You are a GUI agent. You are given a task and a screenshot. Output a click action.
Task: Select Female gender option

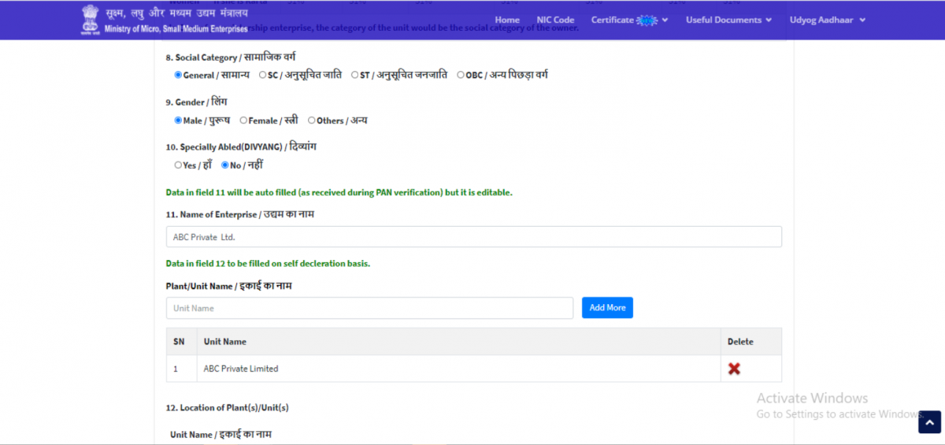[x=243, y=121]
